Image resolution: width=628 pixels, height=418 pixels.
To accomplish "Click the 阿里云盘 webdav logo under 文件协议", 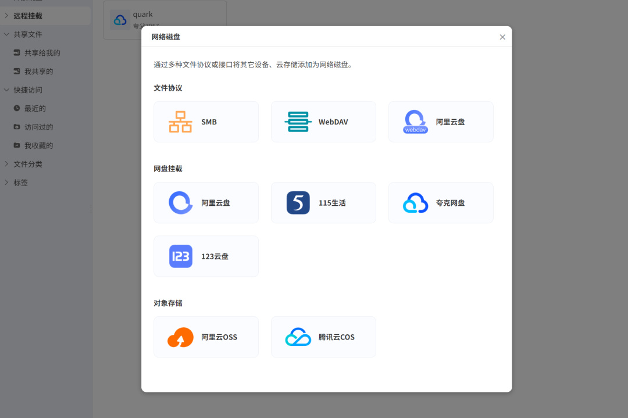I will coord(415,122).
